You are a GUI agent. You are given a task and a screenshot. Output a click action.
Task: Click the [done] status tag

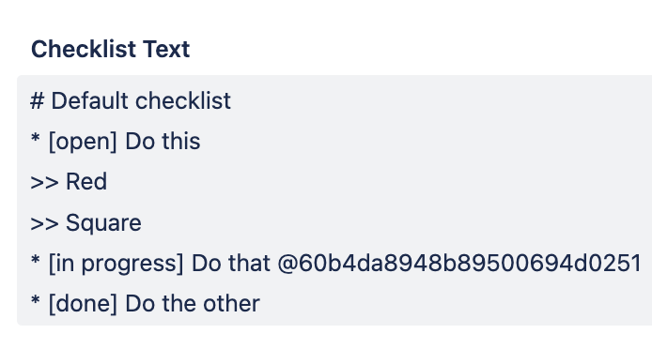[x=83, y=304]
